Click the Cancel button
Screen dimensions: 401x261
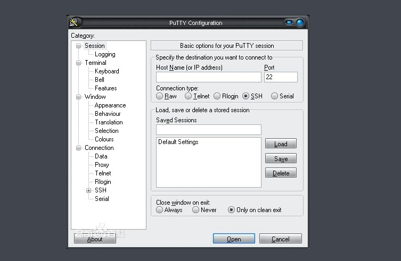pos(281,239)
